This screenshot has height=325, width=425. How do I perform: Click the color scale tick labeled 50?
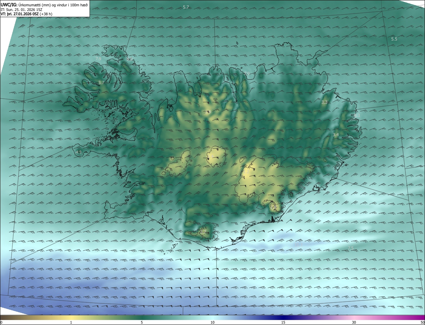(422, 322)
